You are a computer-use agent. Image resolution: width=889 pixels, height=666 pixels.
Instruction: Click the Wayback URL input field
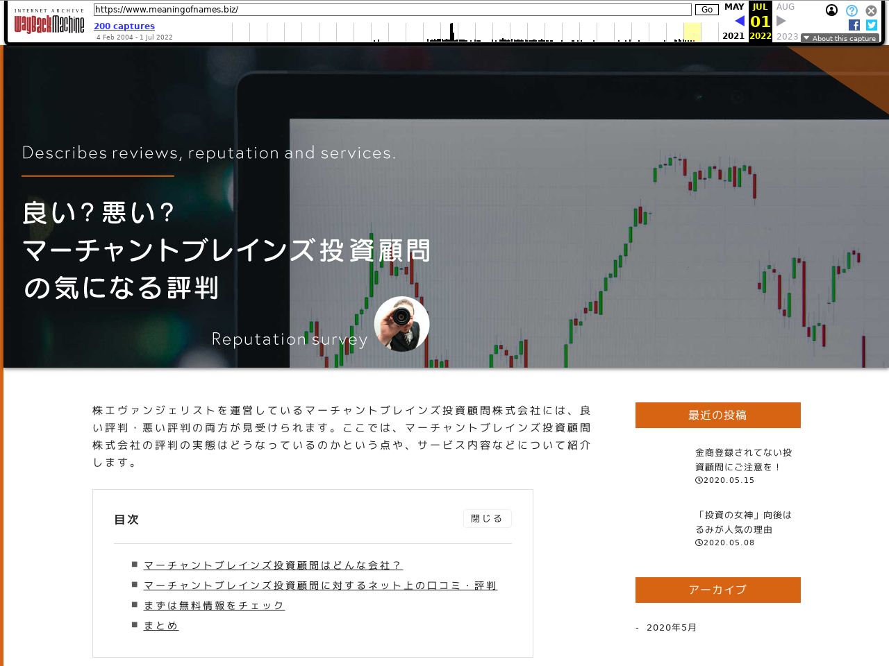[392, 10]
